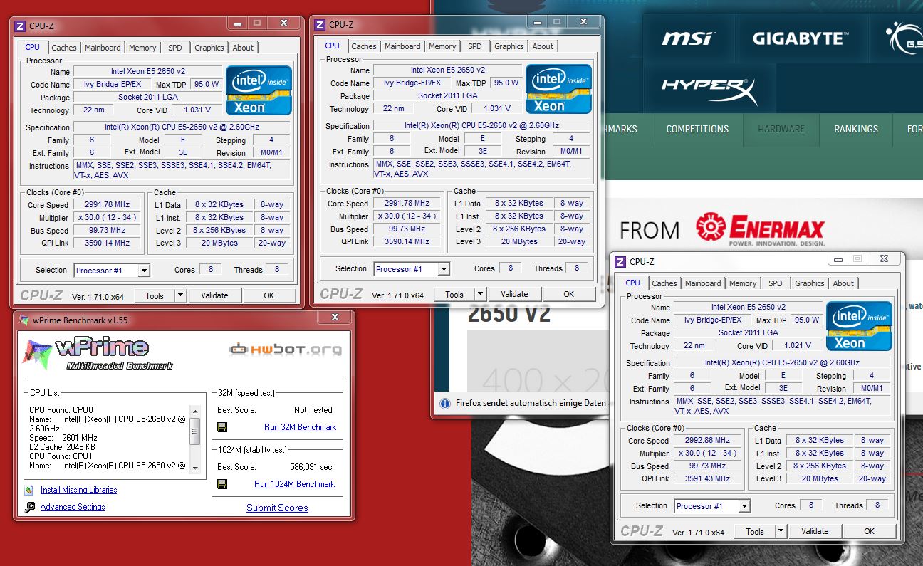Screen dimensions: 923x566
Task: Open COMPETITIONS in website navigation
Action: pyautogui.click(x=697, y=129)
